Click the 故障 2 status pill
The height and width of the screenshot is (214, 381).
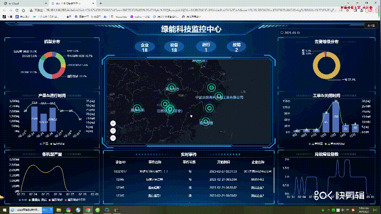(x=236, y=47)
